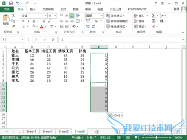187x140 pixels.
Task: Click the add new sheet plus button
Action: (x=97, y=132)
